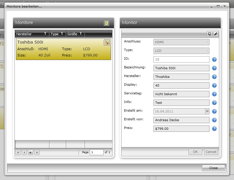Show help for the ID field
Screen dimensions: 234x180
coord(214,59)
